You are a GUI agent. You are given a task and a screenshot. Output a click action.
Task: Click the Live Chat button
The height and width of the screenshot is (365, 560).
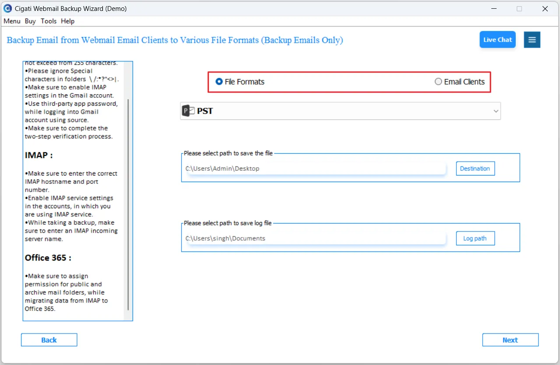[x=497, y=40]
